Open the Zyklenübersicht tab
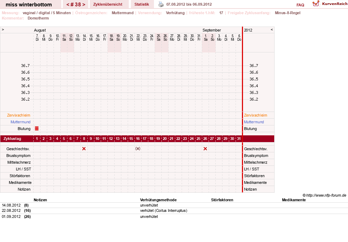This screenshot has height=242, width=348. (107, 4)
